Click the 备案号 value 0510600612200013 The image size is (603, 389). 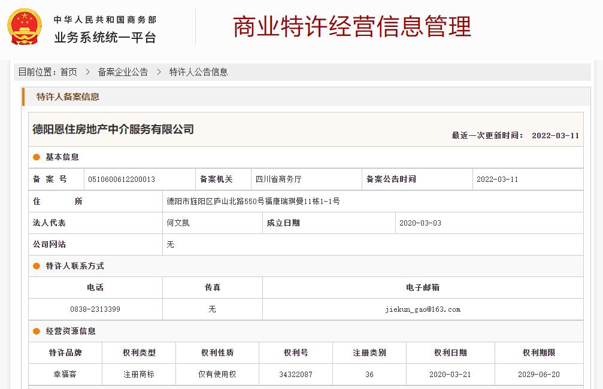[x=122, y=180]
